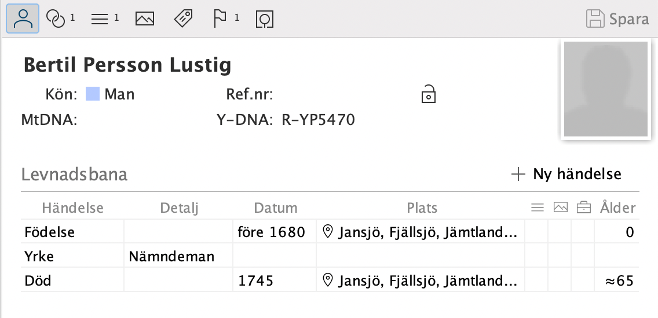Click the location pin for Födelse place
This screenshot has height=318, width=658.
pos(328,232)
